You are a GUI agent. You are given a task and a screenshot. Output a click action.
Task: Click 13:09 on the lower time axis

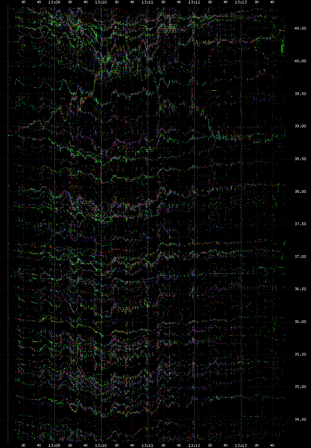pyautogui.click(x=54, y=445)
